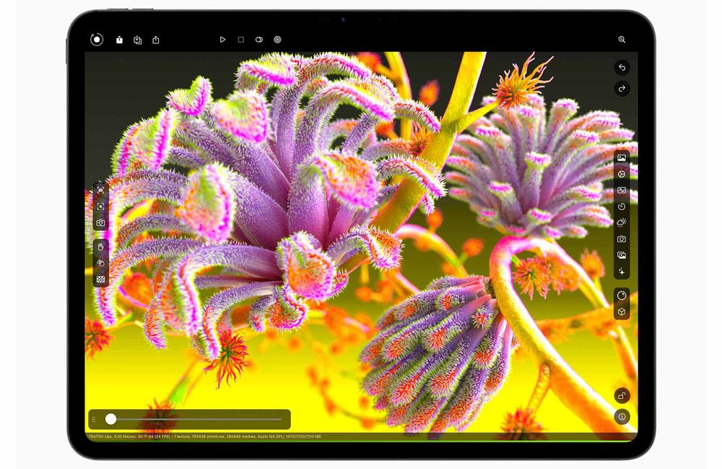Toggle the unlocked padlock icon
This screenshot has height=469, width=722.
(622, 396)
